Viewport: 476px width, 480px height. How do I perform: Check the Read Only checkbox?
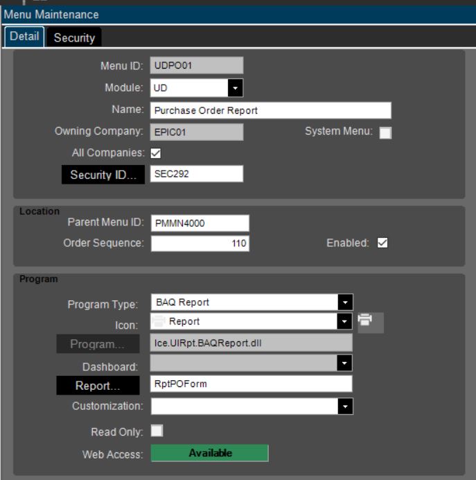[157, 431]
